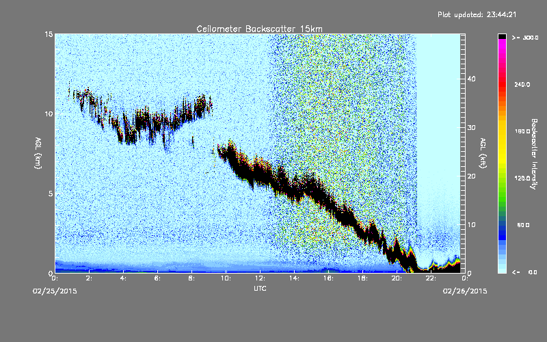
Task: Pick the red colorbar region near 240.0
Action: point(502,85)
